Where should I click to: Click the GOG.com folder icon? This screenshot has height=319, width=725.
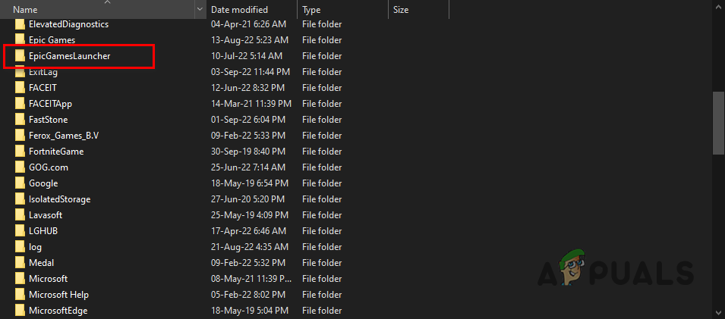[20, 167]
